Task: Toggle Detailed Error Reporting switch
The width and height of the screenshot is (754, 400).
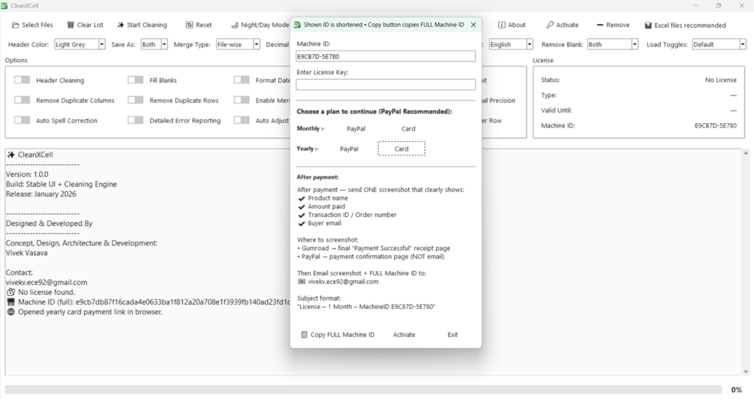Action: (136, 120)
